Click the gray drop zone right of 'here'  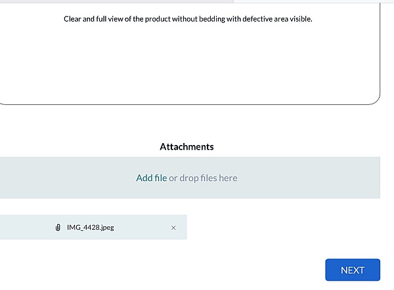tap(309, 178)
